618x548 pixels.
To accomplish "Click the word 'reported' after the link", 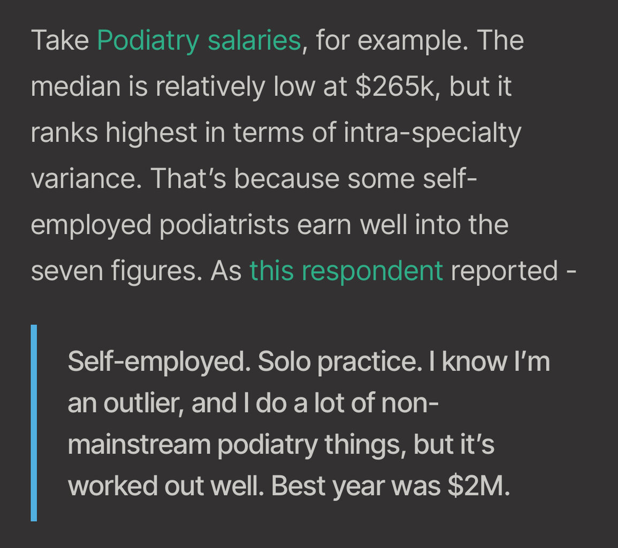I will pos(504,272).
